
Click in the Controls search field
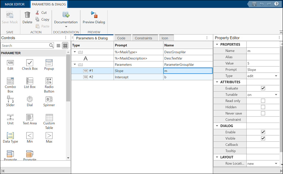tap(25, 46)
